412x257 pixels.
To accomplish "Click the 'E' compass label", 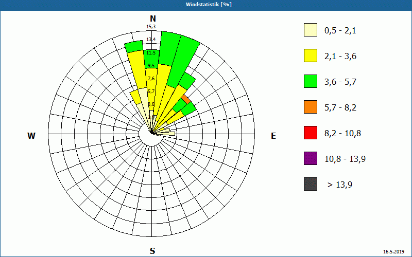I will coord(273,136).
